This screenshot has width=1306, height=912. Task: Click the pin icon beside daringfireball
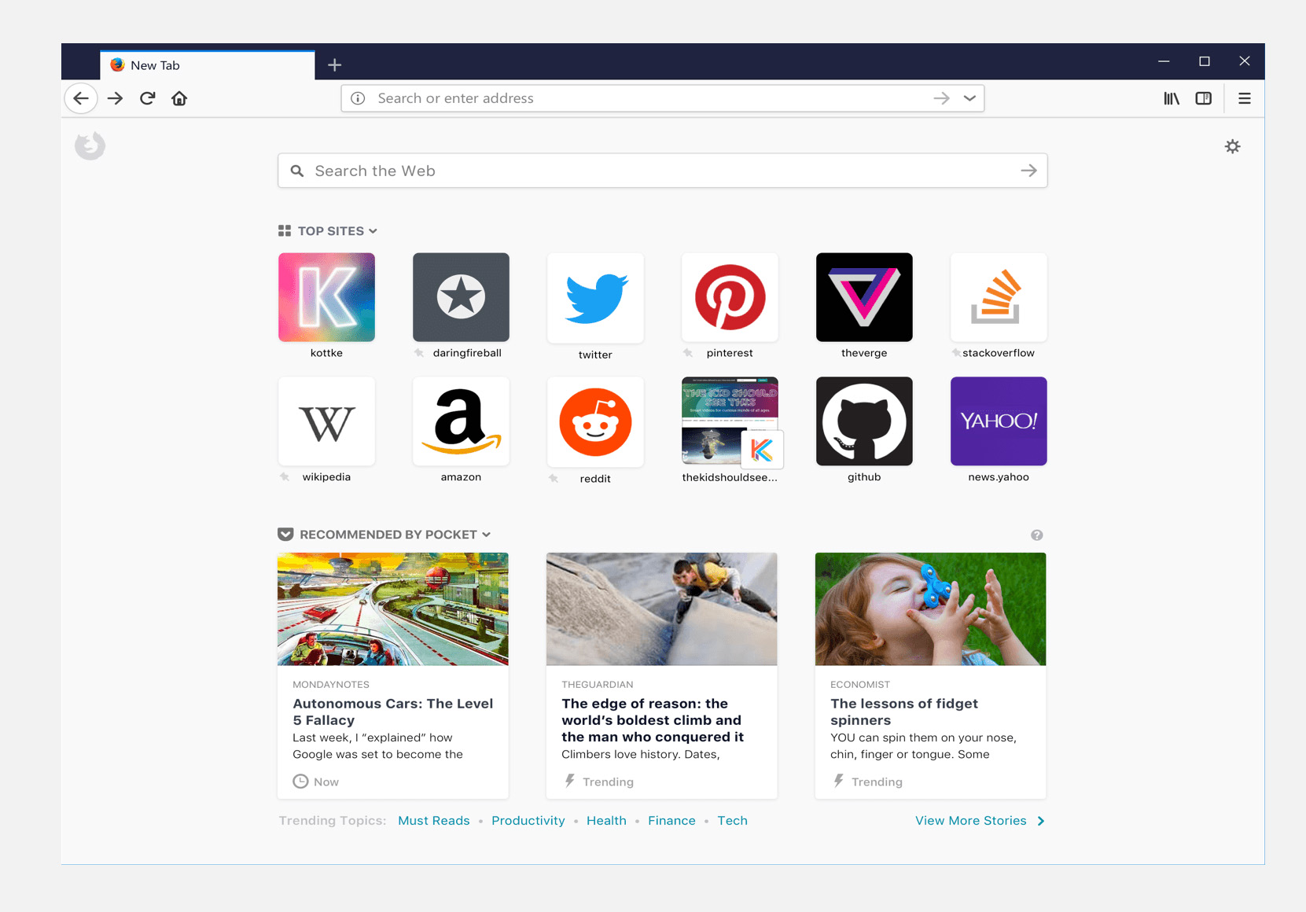coord(419,353)
